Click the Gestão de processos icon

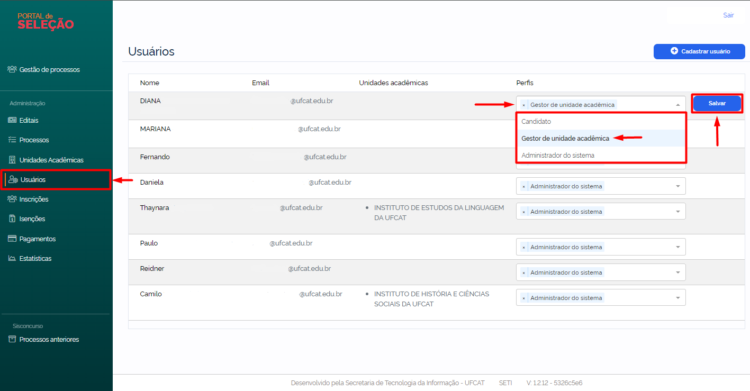(12, 69)
